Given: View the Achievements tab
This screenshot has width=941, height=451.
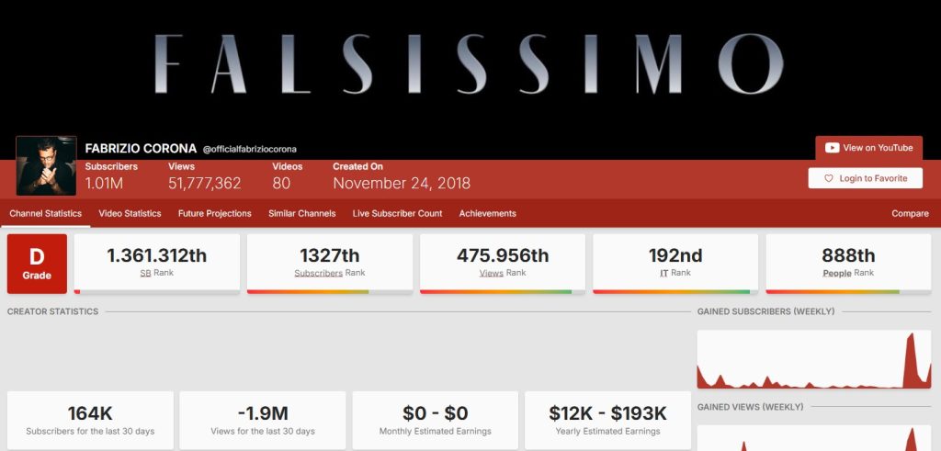Looking at the screenshot, I should [487, 214].
